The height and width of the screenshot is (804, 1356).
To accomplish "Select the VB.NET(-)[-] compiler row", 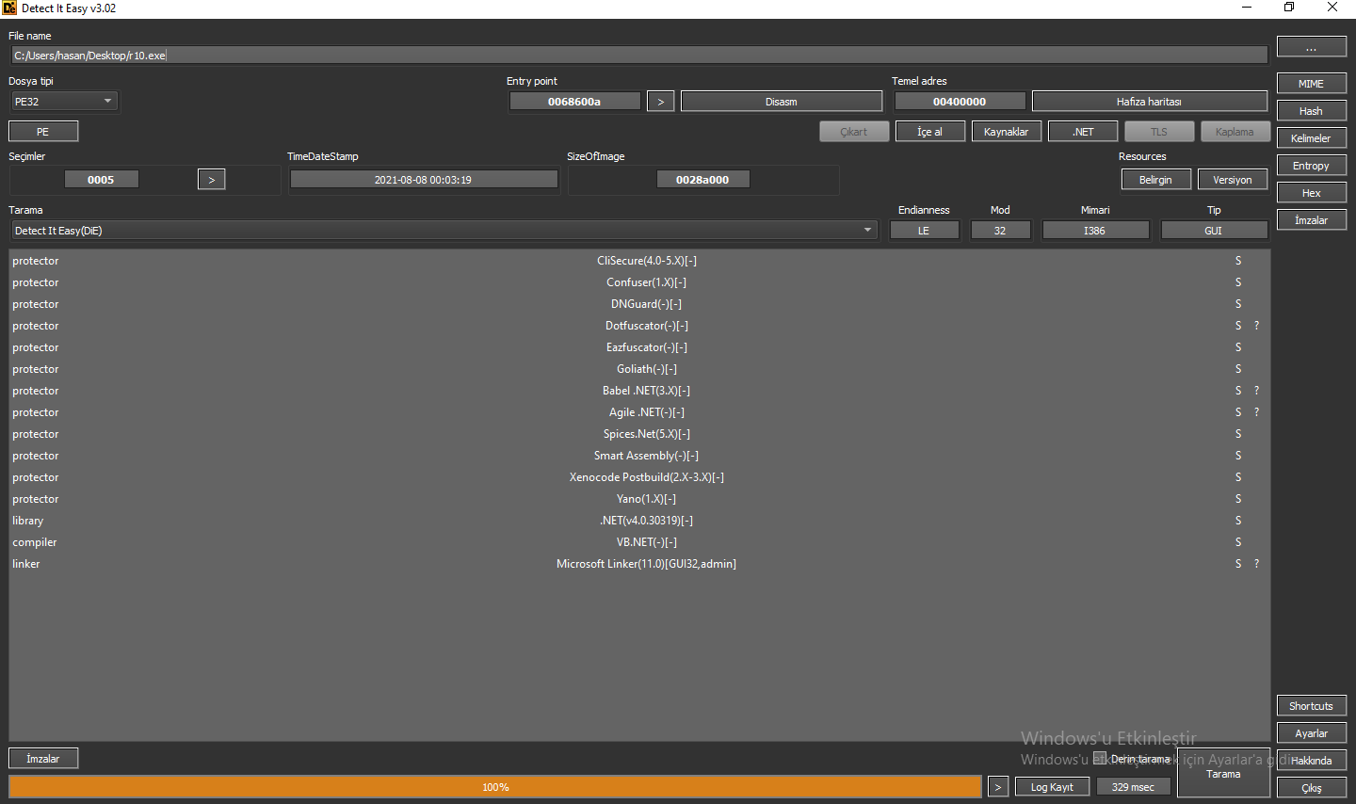I will click(639, 542).
